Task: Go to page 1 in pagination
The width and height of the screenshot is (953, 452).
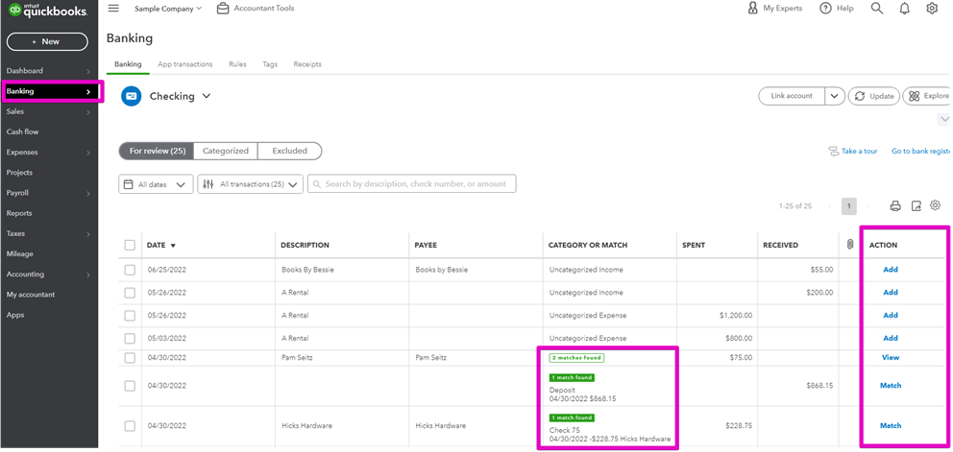Action: [x=849, y=206]
